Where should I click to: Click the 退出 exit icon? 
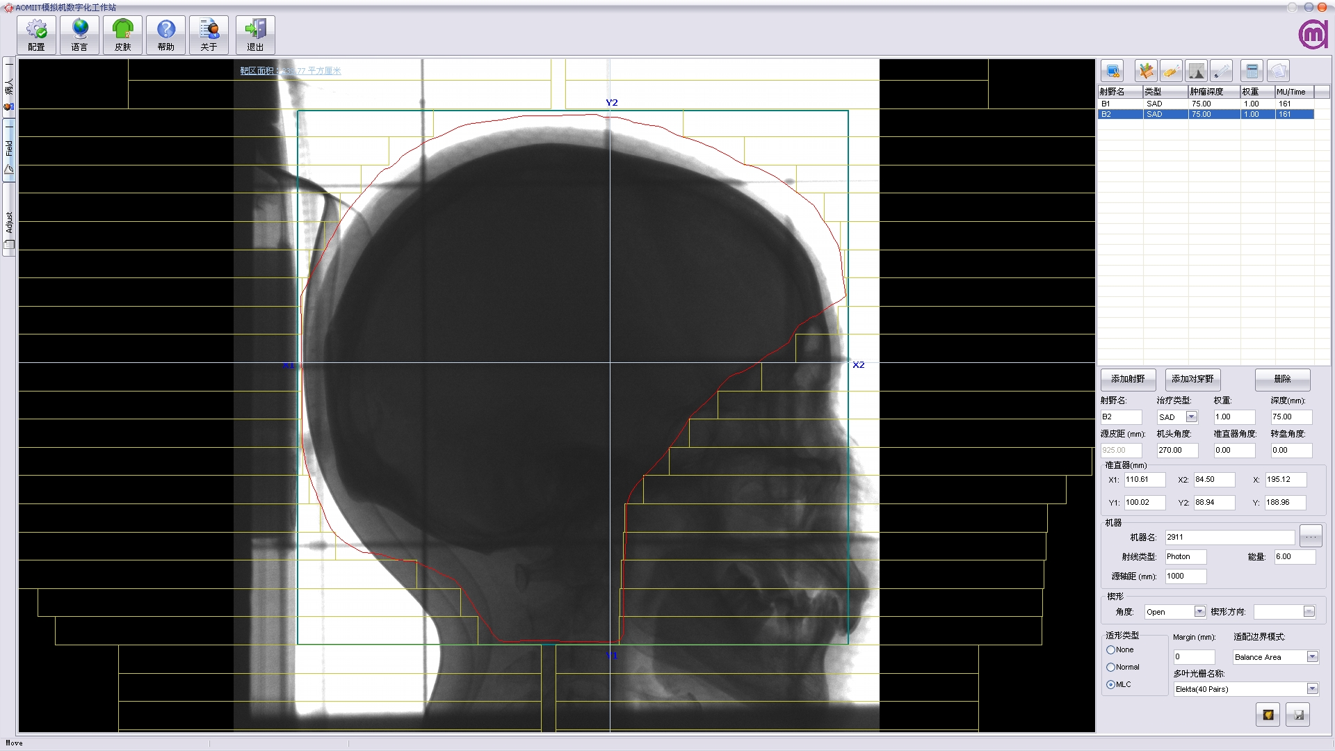click(255, 35)
